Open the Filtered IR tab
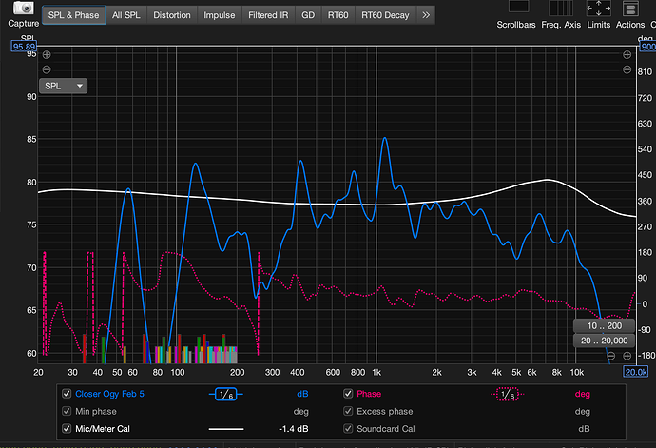Image resolution: width=656 pixels, height=448 pixels. click(268, 15)
